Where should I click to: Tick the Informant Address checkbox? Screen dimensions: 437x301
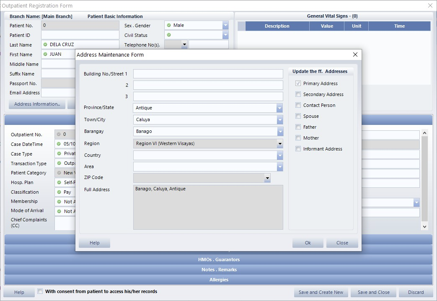click(298, 149)
